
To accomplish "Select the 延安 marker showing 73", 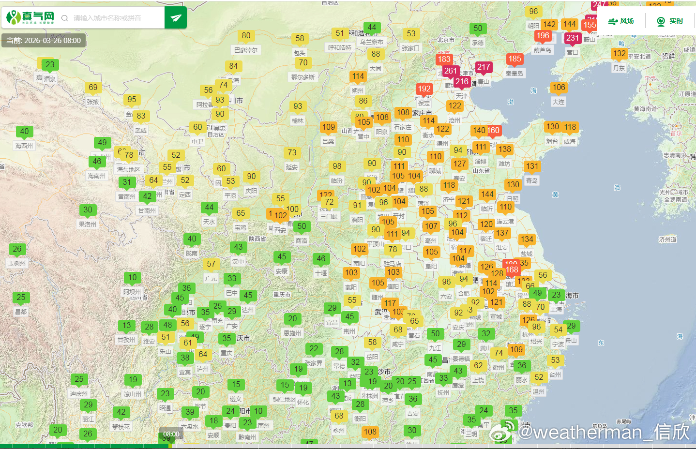I will (292, 153).
